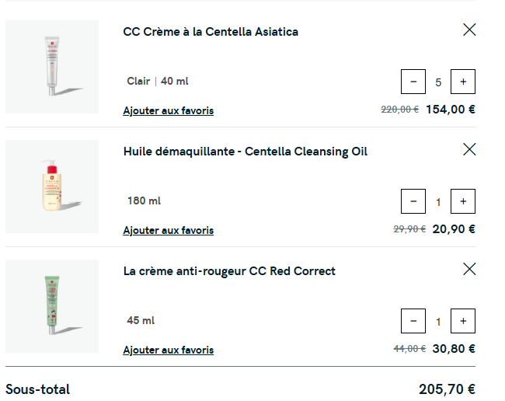
Task: Remove Huile démaquillante Centella Cleansing Oil item
Action: (469, 149)
